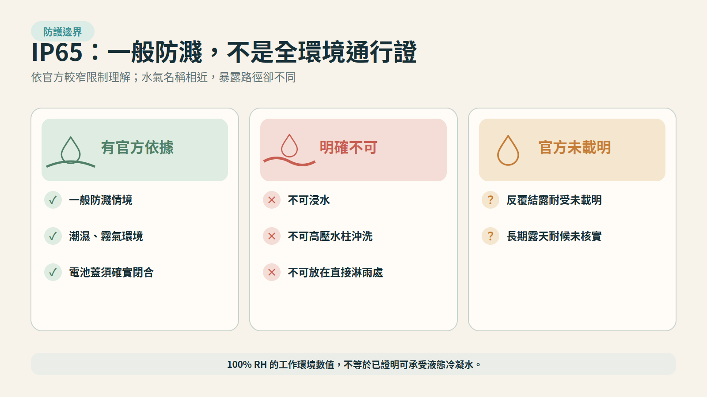Screen dimensions: 707x397
Task: Click the question mark beside 長期露天耐候未核實
Action: [x=490, y=236]
